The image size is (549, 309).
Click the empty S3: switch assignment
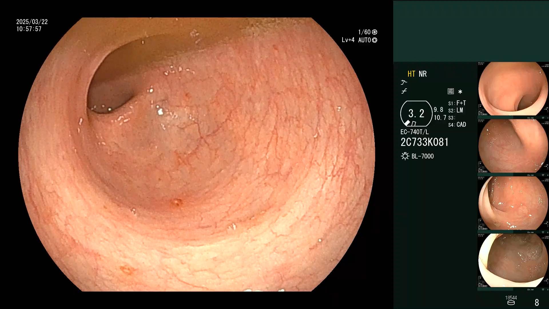coord(451,118)
